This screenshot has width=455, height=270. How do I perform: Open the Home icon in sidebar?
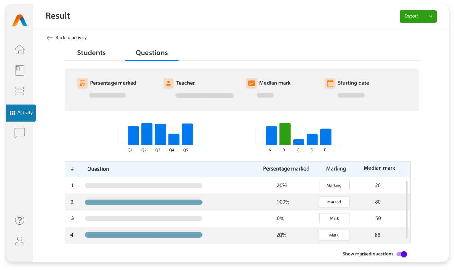tap(19, 50)
